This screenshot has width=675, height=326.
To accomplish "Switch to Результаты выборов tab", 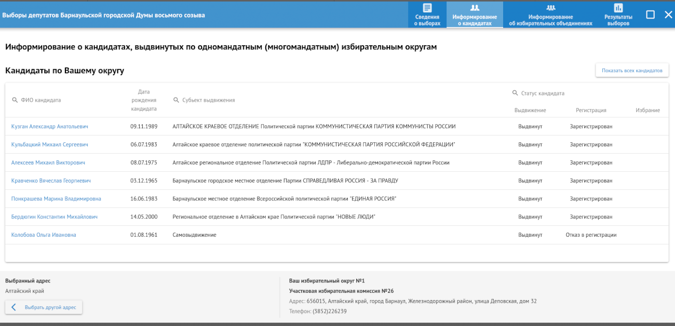I will point(618,15).
